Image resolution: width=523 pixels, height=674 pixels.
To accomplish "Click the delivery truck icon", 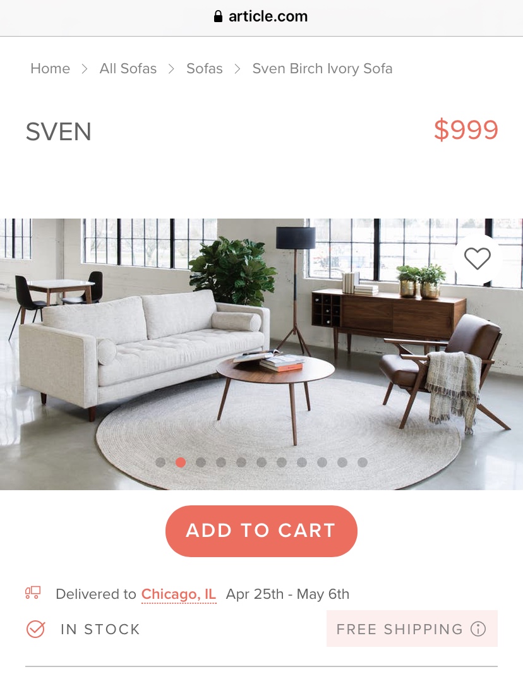I will [x=33, y=593].
